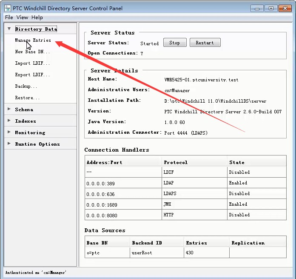The width and height of the screenshot is (296, 279).
Task: Expand the Schema section arrow
Action: (9, 109)
